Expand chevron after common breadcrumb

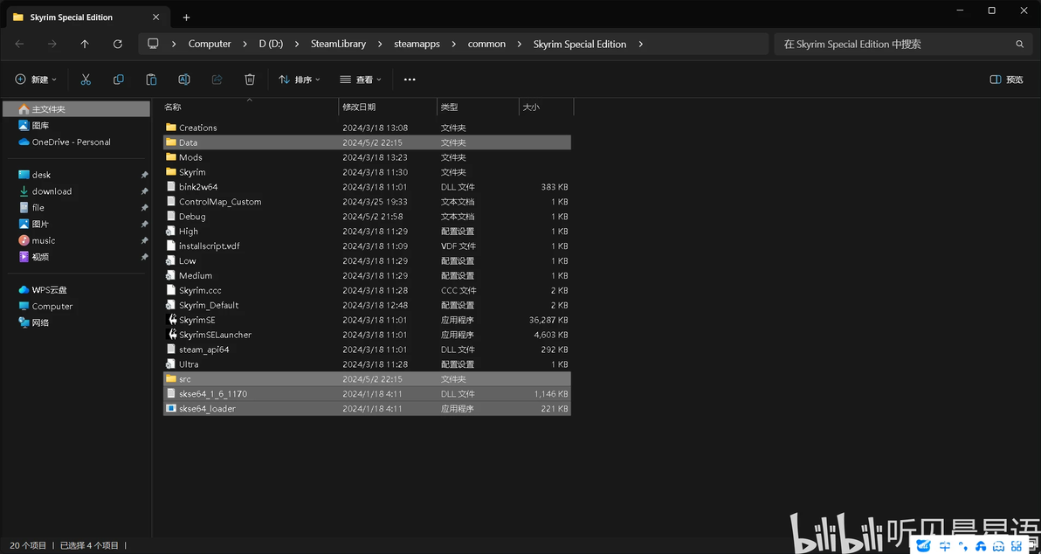click(x=520, y=45)
